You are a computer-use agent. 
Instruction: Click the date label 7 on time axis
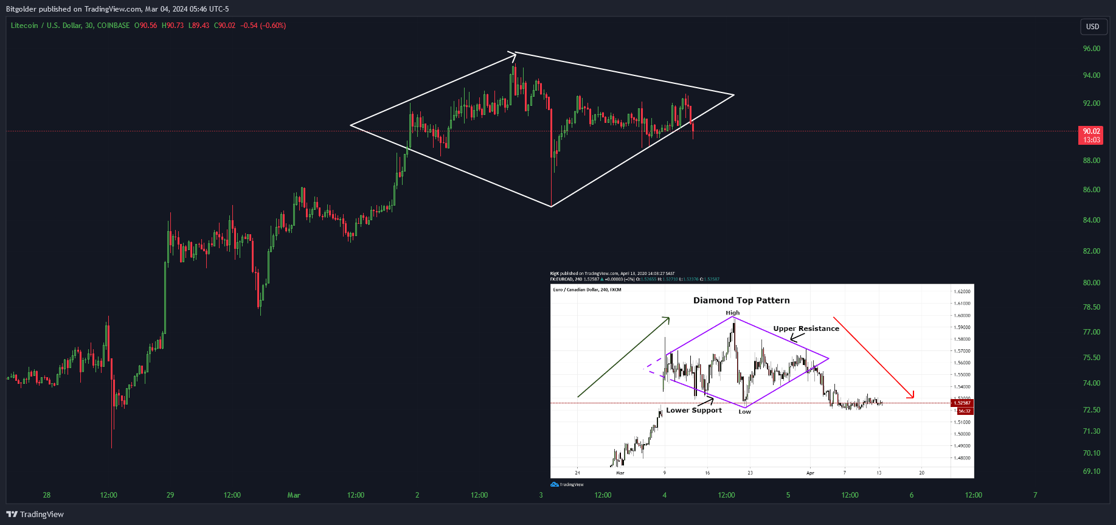(x=1035, y=495)
